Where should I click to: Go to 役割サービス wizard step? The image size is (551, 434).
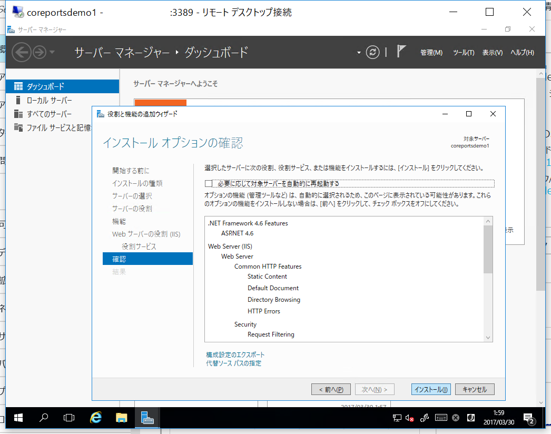coord(139,246)
